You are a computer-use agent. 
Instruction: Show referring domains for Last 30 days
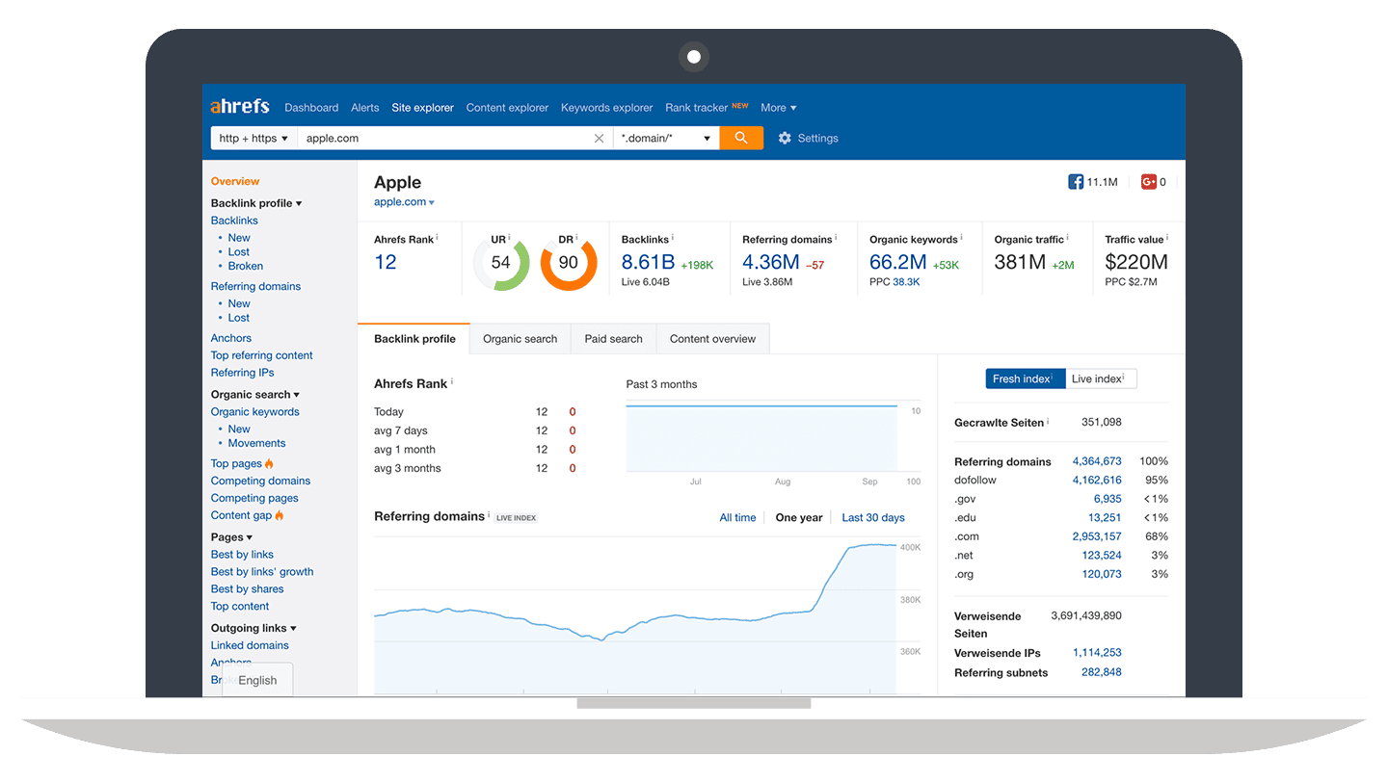873,517
